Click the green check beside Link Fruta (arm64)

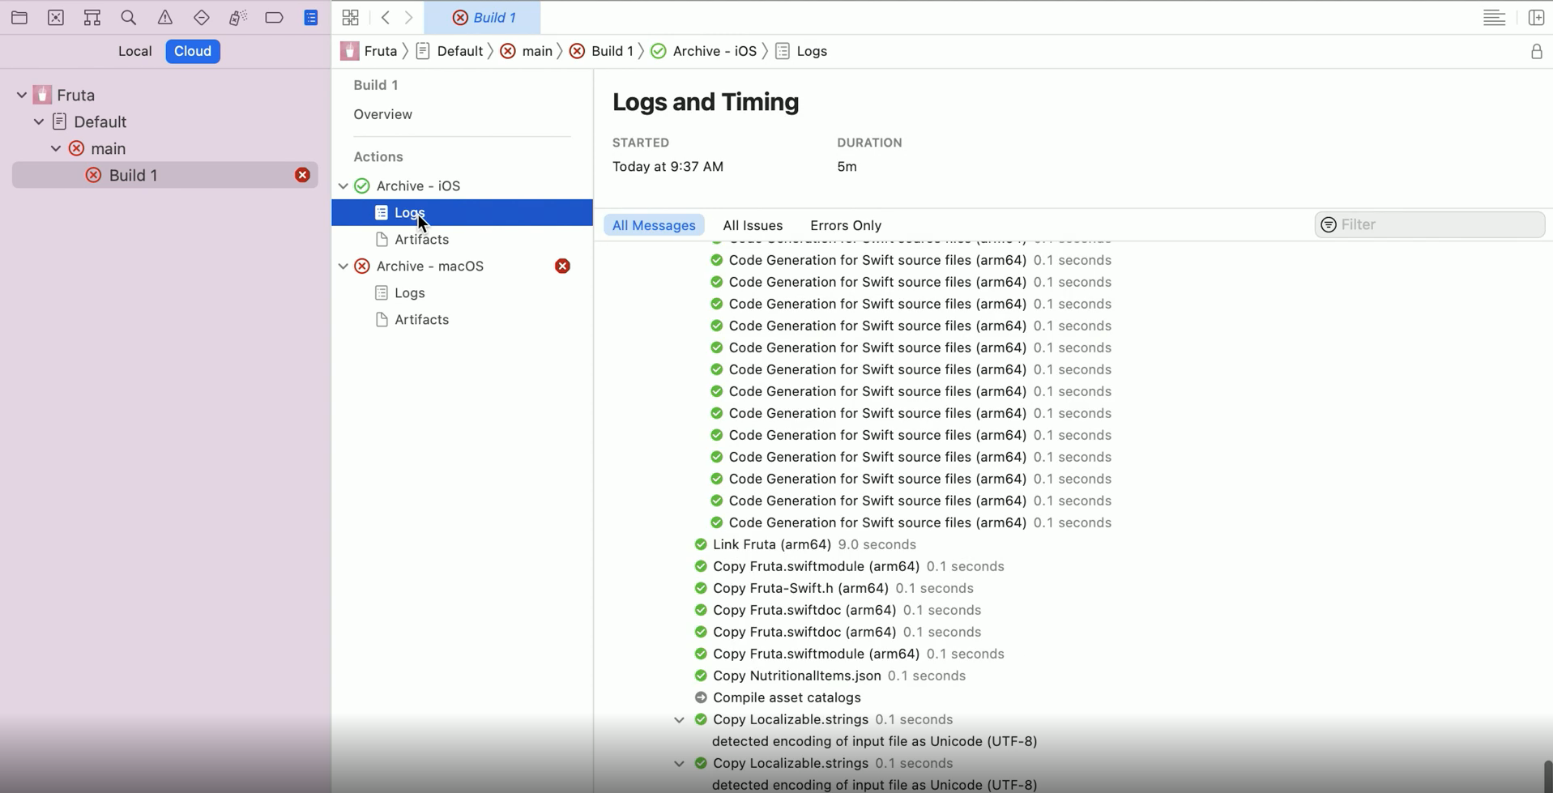click(701, 544)
